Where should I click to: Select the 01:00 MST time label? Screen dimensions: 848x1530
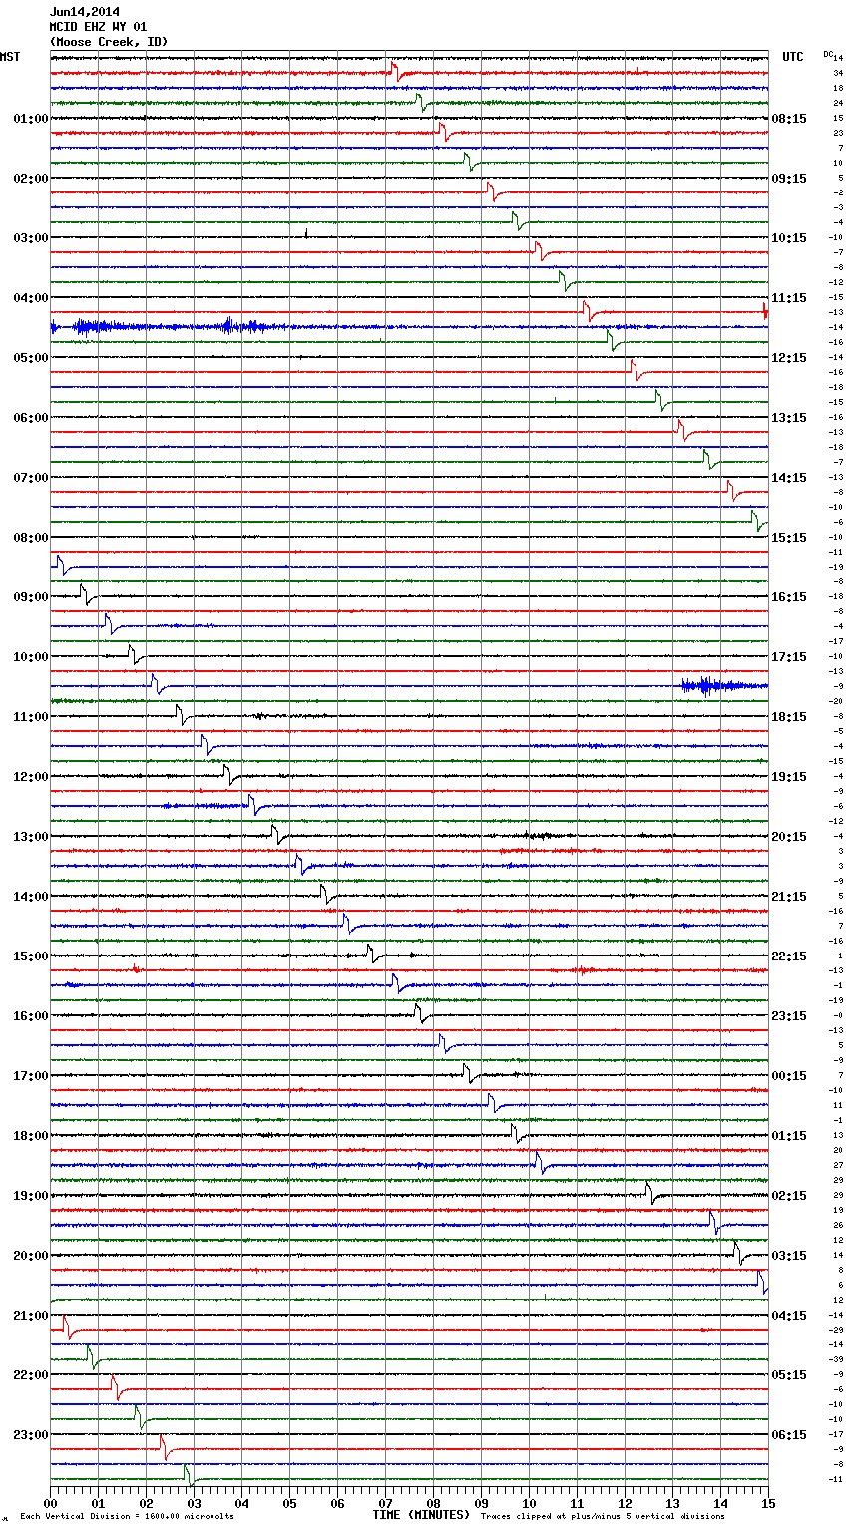tap(31, 119)
